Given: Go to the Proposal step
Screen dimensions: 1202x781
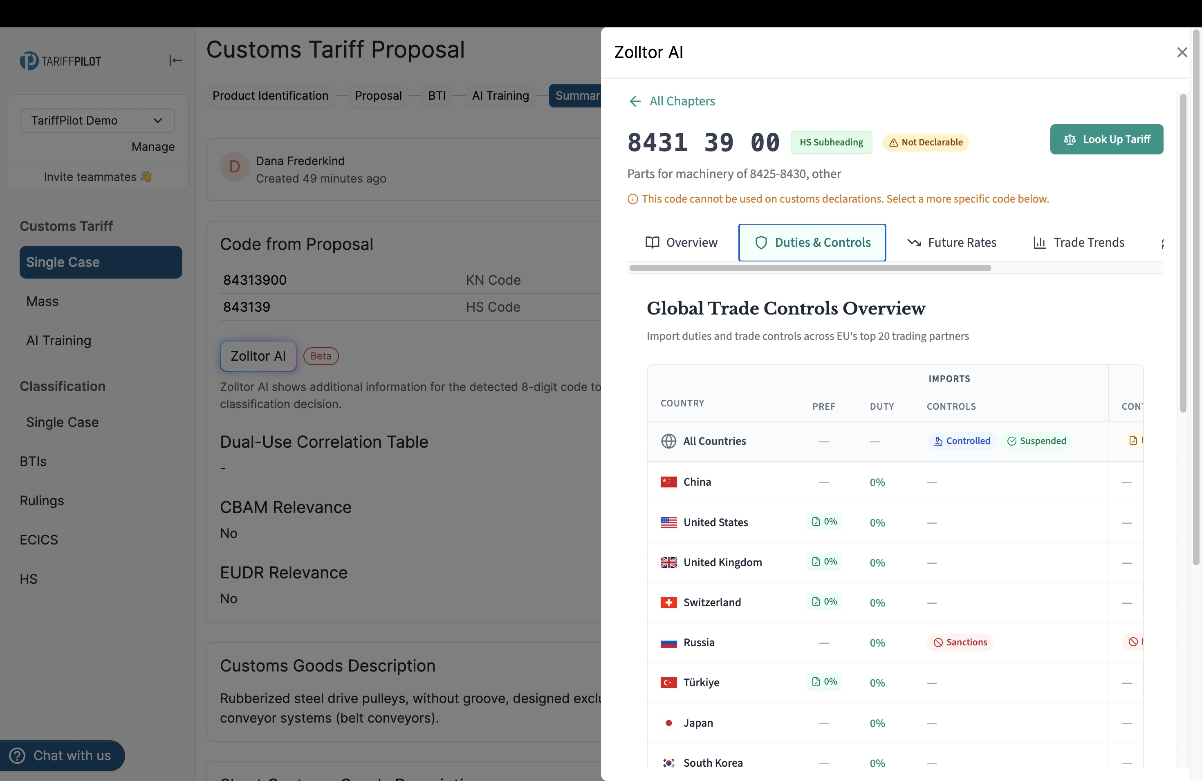Looking at the screenshot, I should tap(378, 95).
